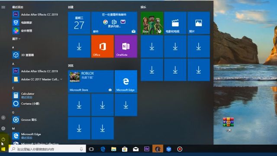This screenshot has height=156, width=277.
Task: Open Task View on the taskbar
Action: pyautogui.click(x=91, y=149)
